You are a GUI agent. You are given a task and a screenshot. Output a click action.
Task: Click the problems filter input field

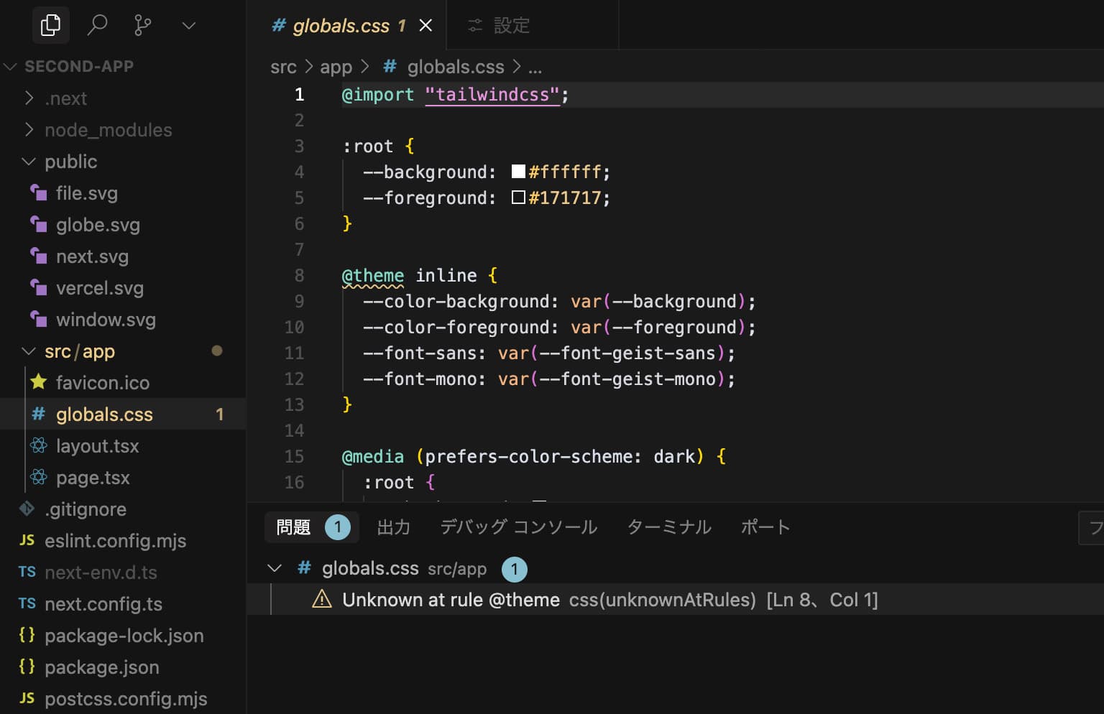[x=1092, y=528]
